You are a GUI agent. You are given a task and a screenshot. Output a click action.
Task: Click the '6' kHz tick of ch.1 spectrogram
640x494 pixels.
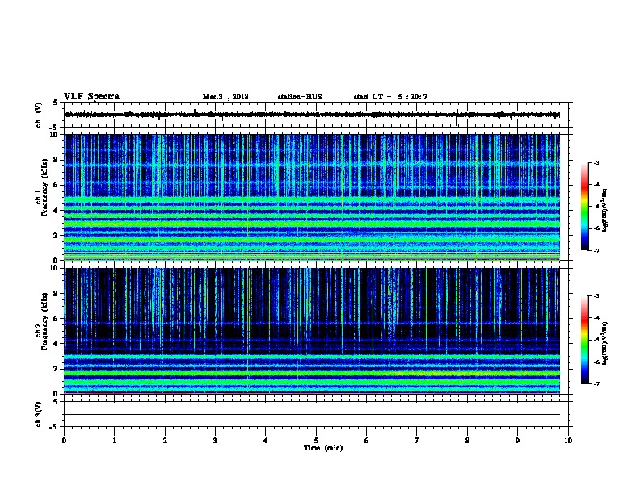57,185
